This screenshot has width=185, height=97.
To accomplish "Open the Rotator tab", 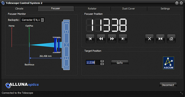I will 92,8.
